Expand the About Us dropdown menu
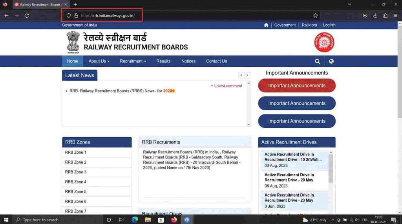The image size is (402, 224). click(x=99, y=61)
